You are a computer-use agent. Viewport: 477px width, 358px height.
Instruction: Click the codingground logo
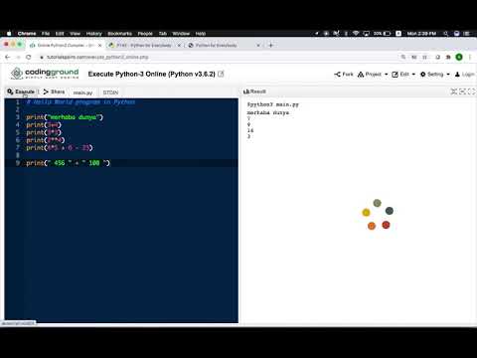(x=45, y=74)
